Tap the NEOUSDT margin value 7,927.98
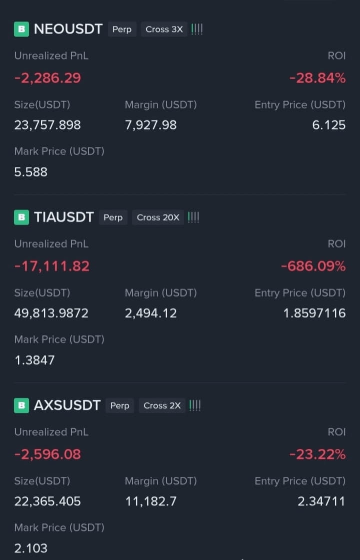 tap(151, 125)
